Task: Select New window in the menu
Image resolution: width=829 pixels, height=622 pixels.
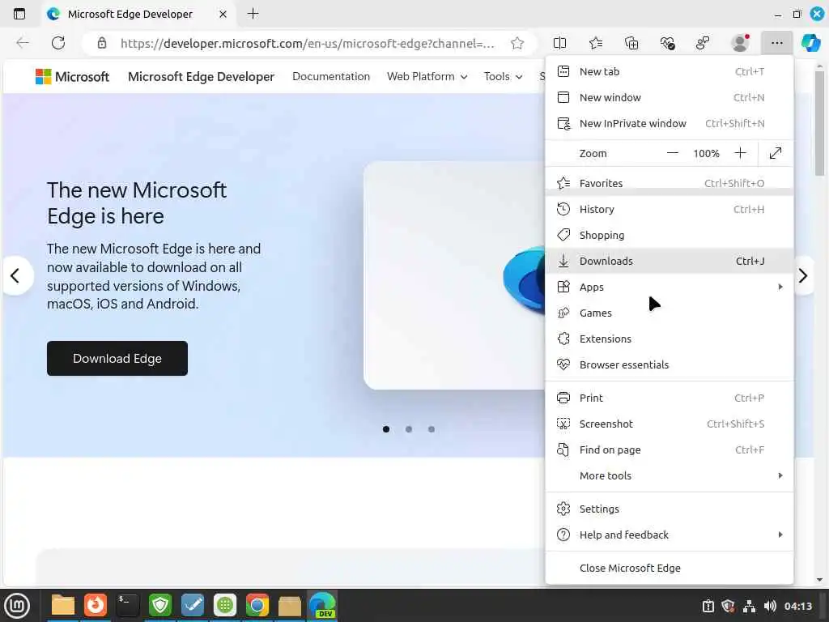Action: 669,97
